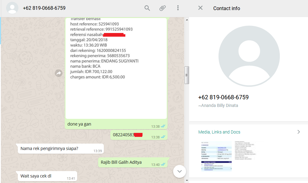Image resolution: width=308 pixels, height=183 pixels.
Task: Click the large contact profile picture
Action: [x=249, y=56]
